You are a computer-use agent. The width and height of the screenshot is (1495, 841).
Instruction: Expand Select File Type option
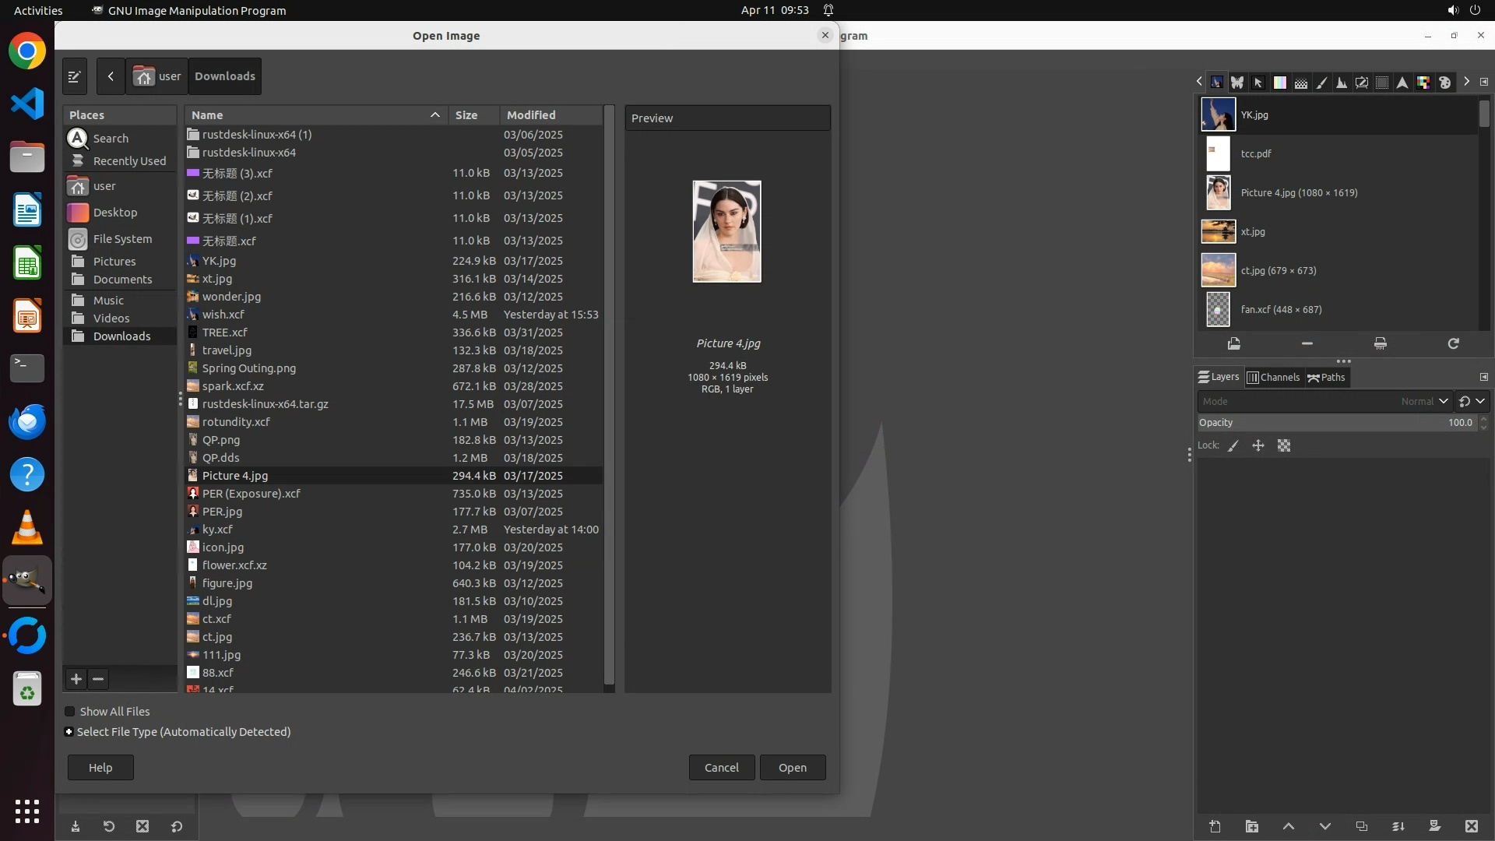click(69, 732)
